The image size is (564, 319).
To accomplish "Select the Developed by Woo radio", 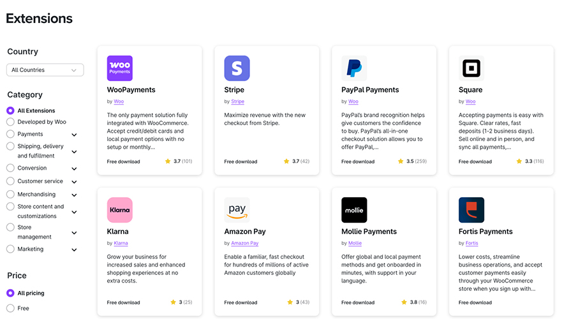I will pyautogui.click(x=10, y=122).
